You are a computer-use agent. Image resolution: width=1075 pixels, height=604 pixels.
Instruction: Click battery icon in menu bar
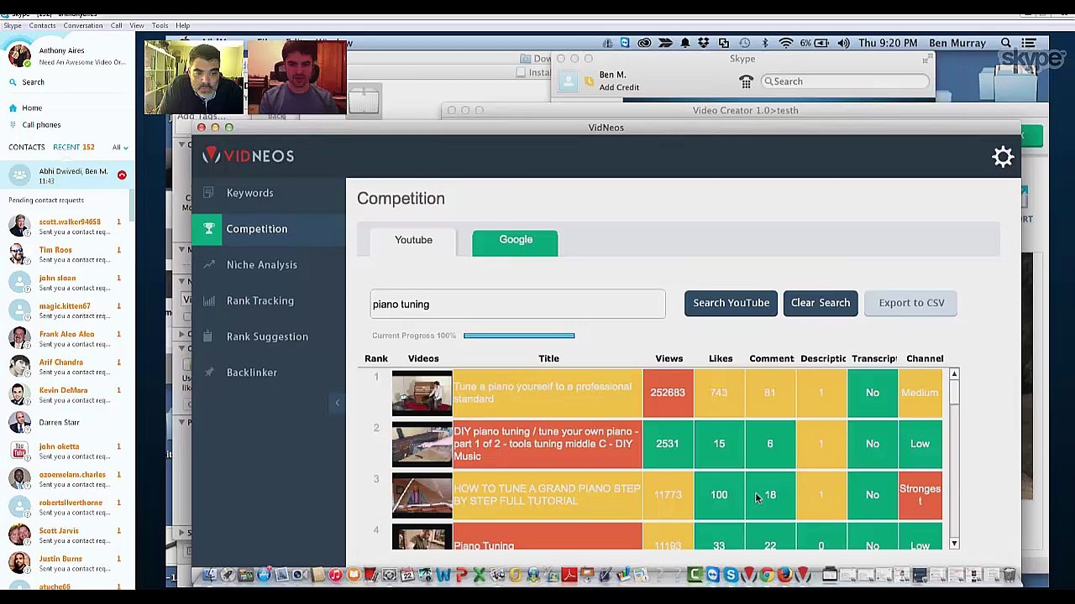pos(821,43)
